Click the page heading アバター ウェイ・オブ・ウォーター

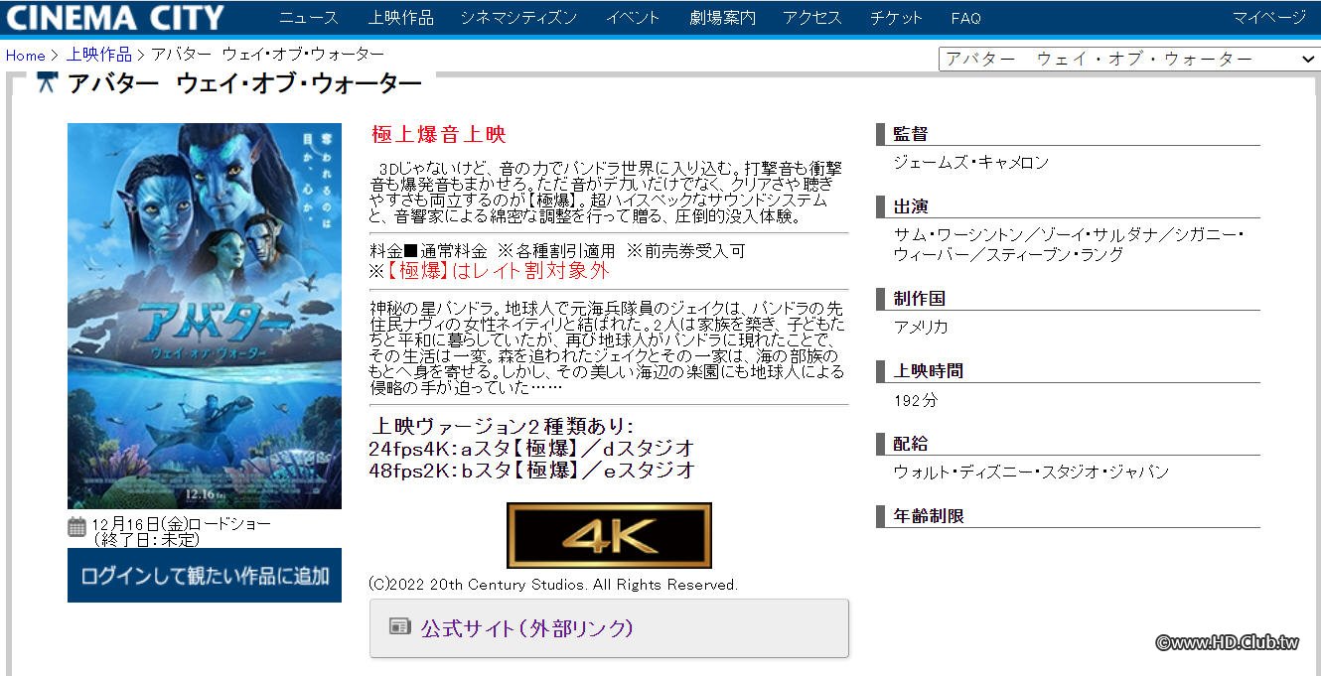pyautogui.click(x=244, y=83)
